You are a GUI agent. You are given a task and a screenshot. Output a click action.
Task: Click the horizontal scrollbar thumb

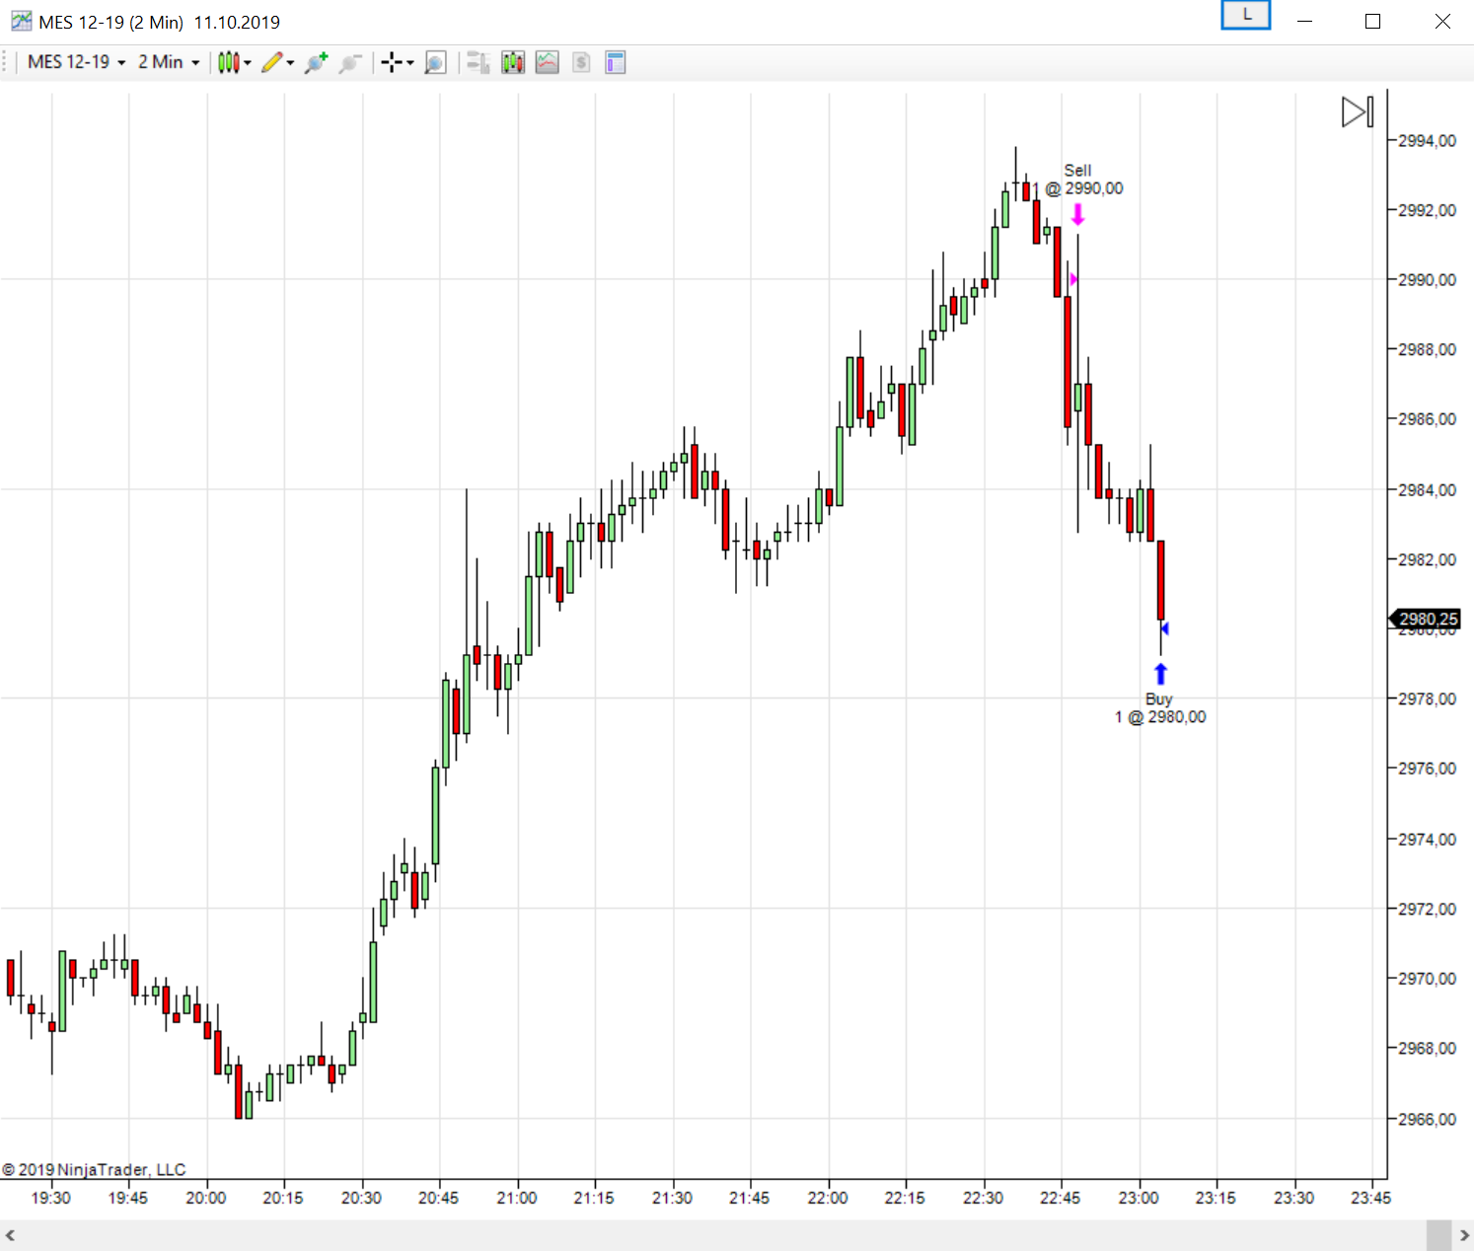point(1438,1236)
